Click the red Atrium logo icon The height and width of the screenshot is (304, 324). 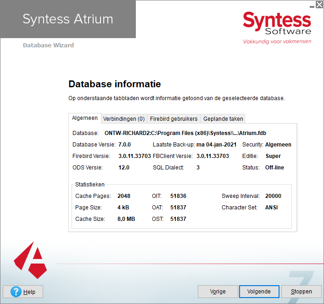click(x=30, y=260)
